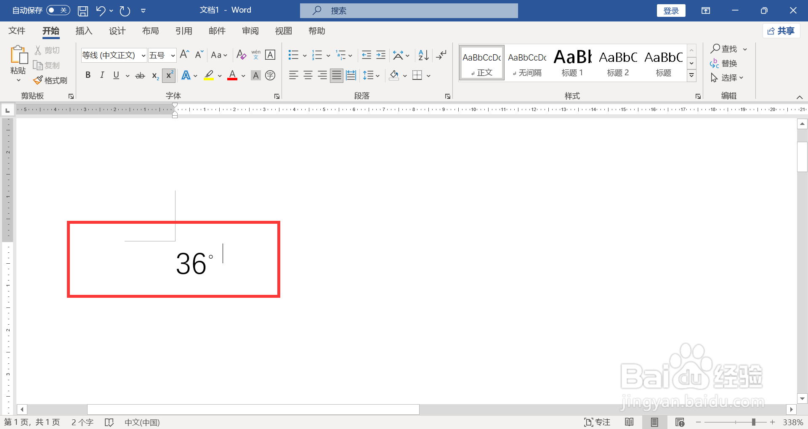Viewport: 808px width, 429px height.
Task: Click the vertical scrollbar thumb
Action: coord(802,157)
